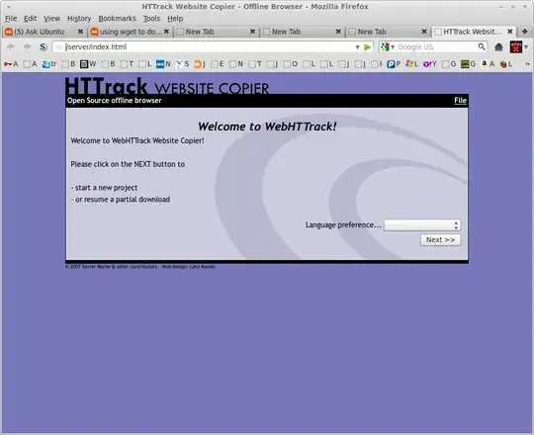534x435 pixels.
Task: Go back with the back arrow
Action: coord(10,46)
